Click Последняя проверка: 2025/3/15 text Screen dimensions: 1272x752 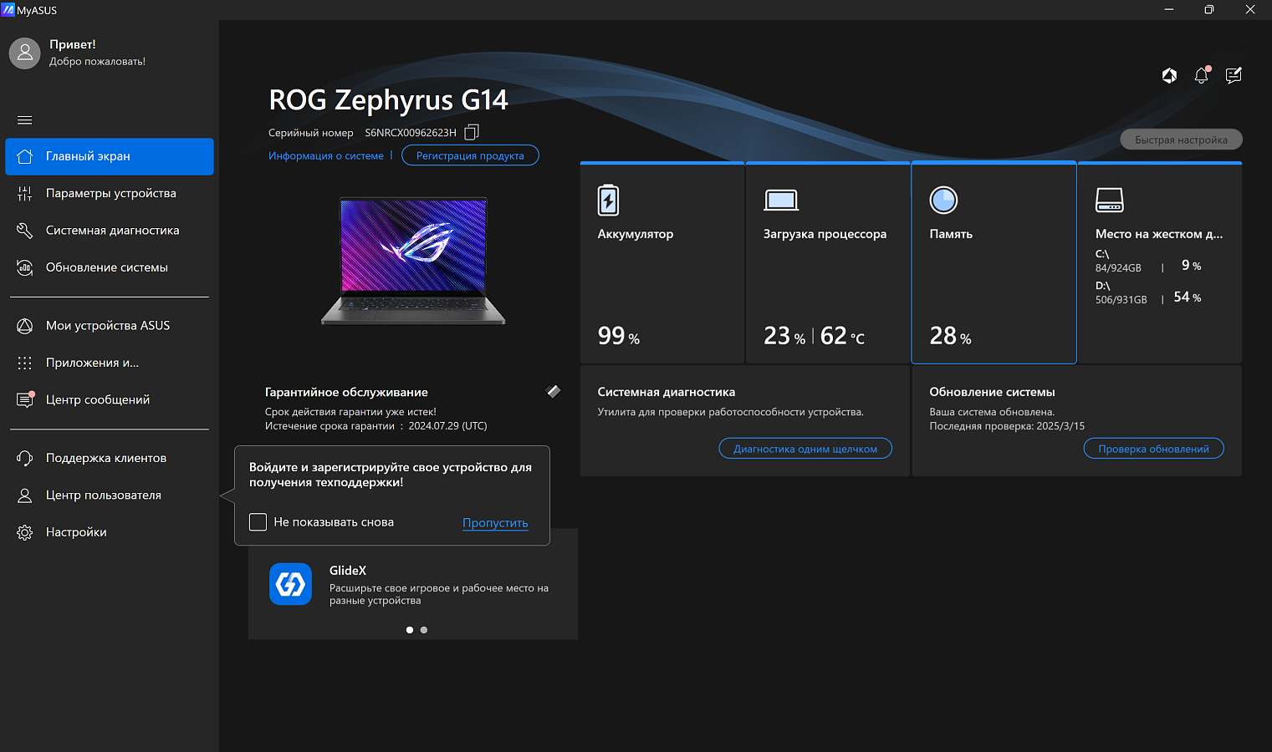(1007, 426)
